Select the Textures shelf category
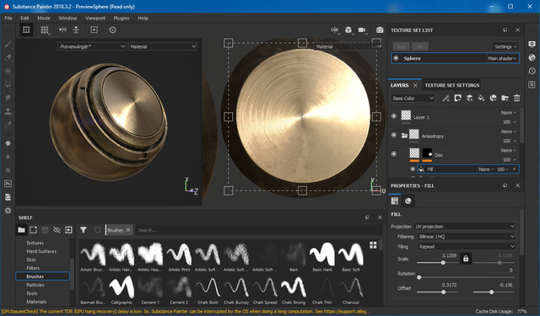This screenshot has height=316, width=540. point(35,243)
